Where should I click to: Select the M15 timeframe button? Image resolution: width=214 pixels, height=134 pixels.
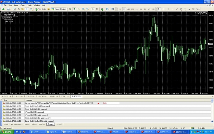[x=128, y=9]
